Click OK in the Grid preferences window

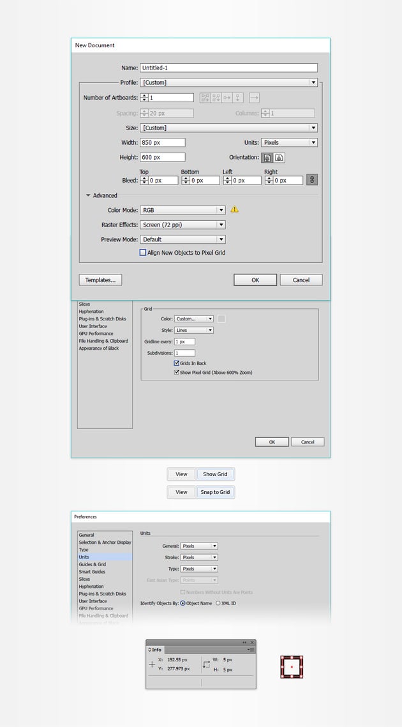(x=272, y=442)
